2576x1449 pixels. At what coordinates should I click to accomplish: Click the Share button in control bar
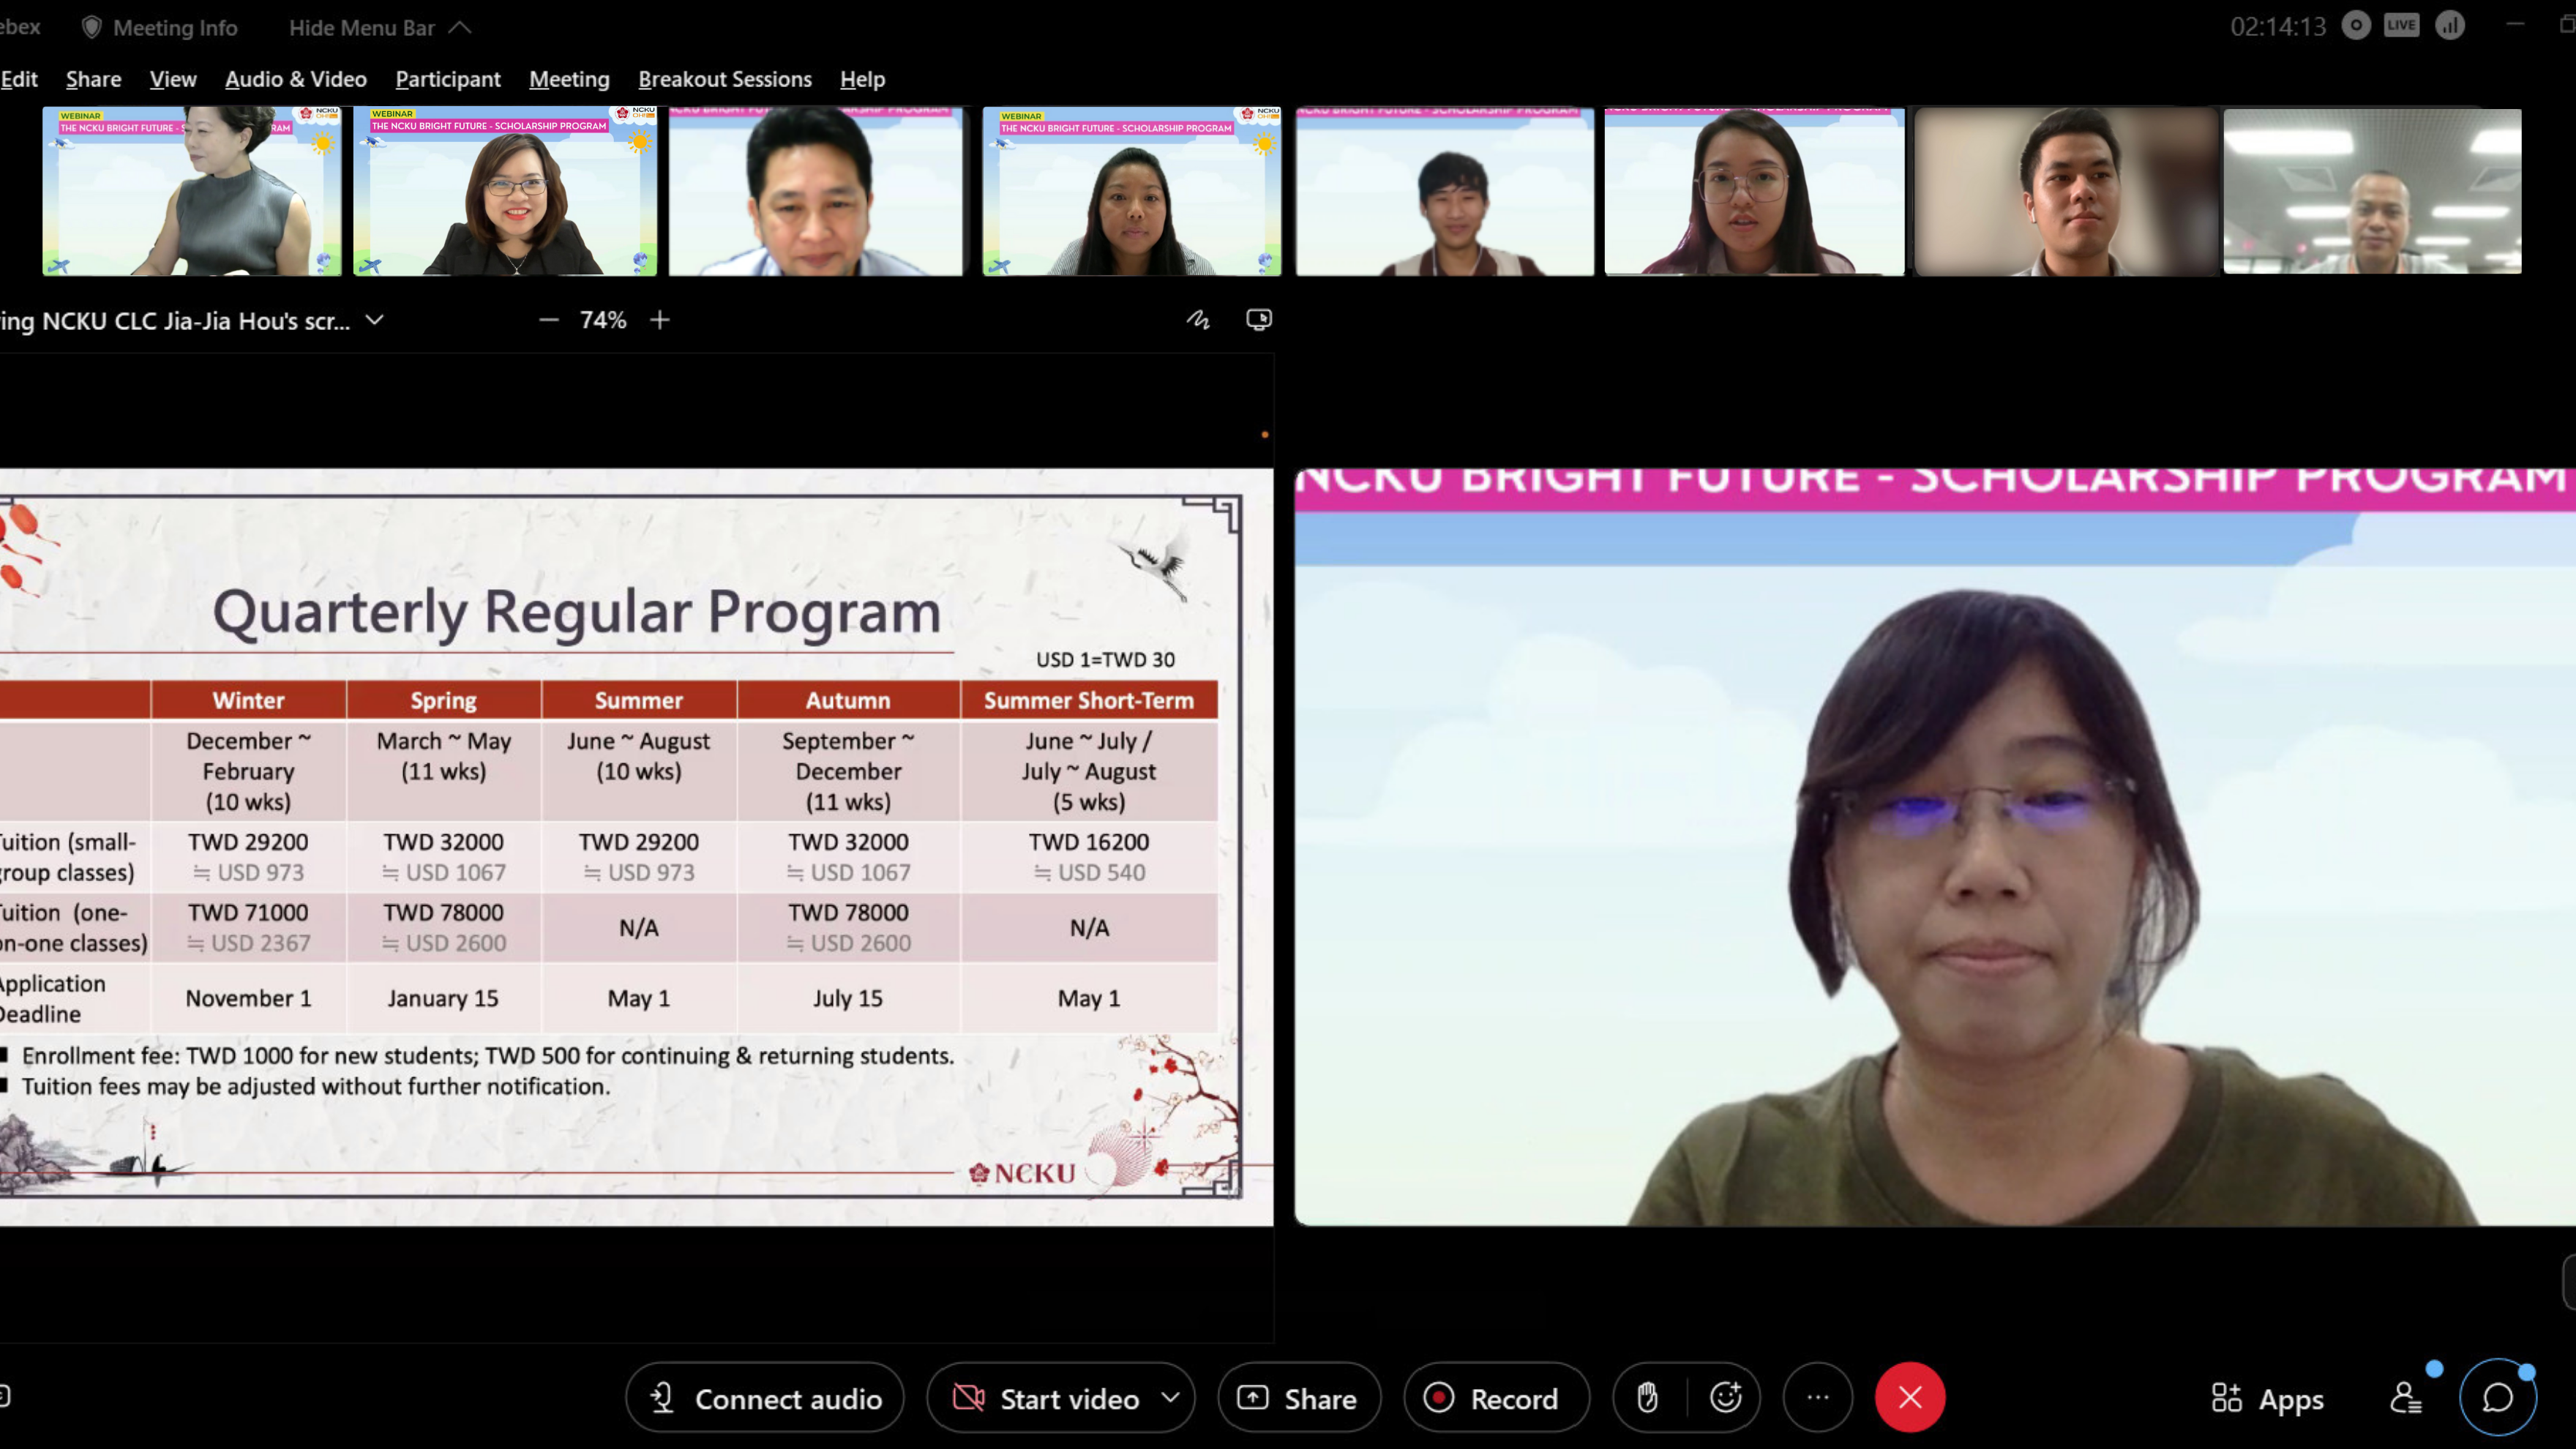coord(1299,1398)
